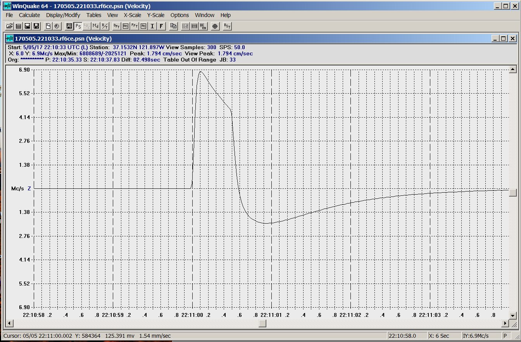The image size is (521, 342).
Task: Click the WinQuake icon in main title bar
Action: pyautogui.click(x=7, y=6)
